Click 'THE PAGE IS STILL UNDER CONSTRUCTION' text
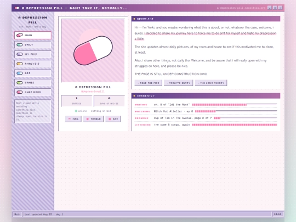This screenshot has width=296, height=222. click(171, 74)
